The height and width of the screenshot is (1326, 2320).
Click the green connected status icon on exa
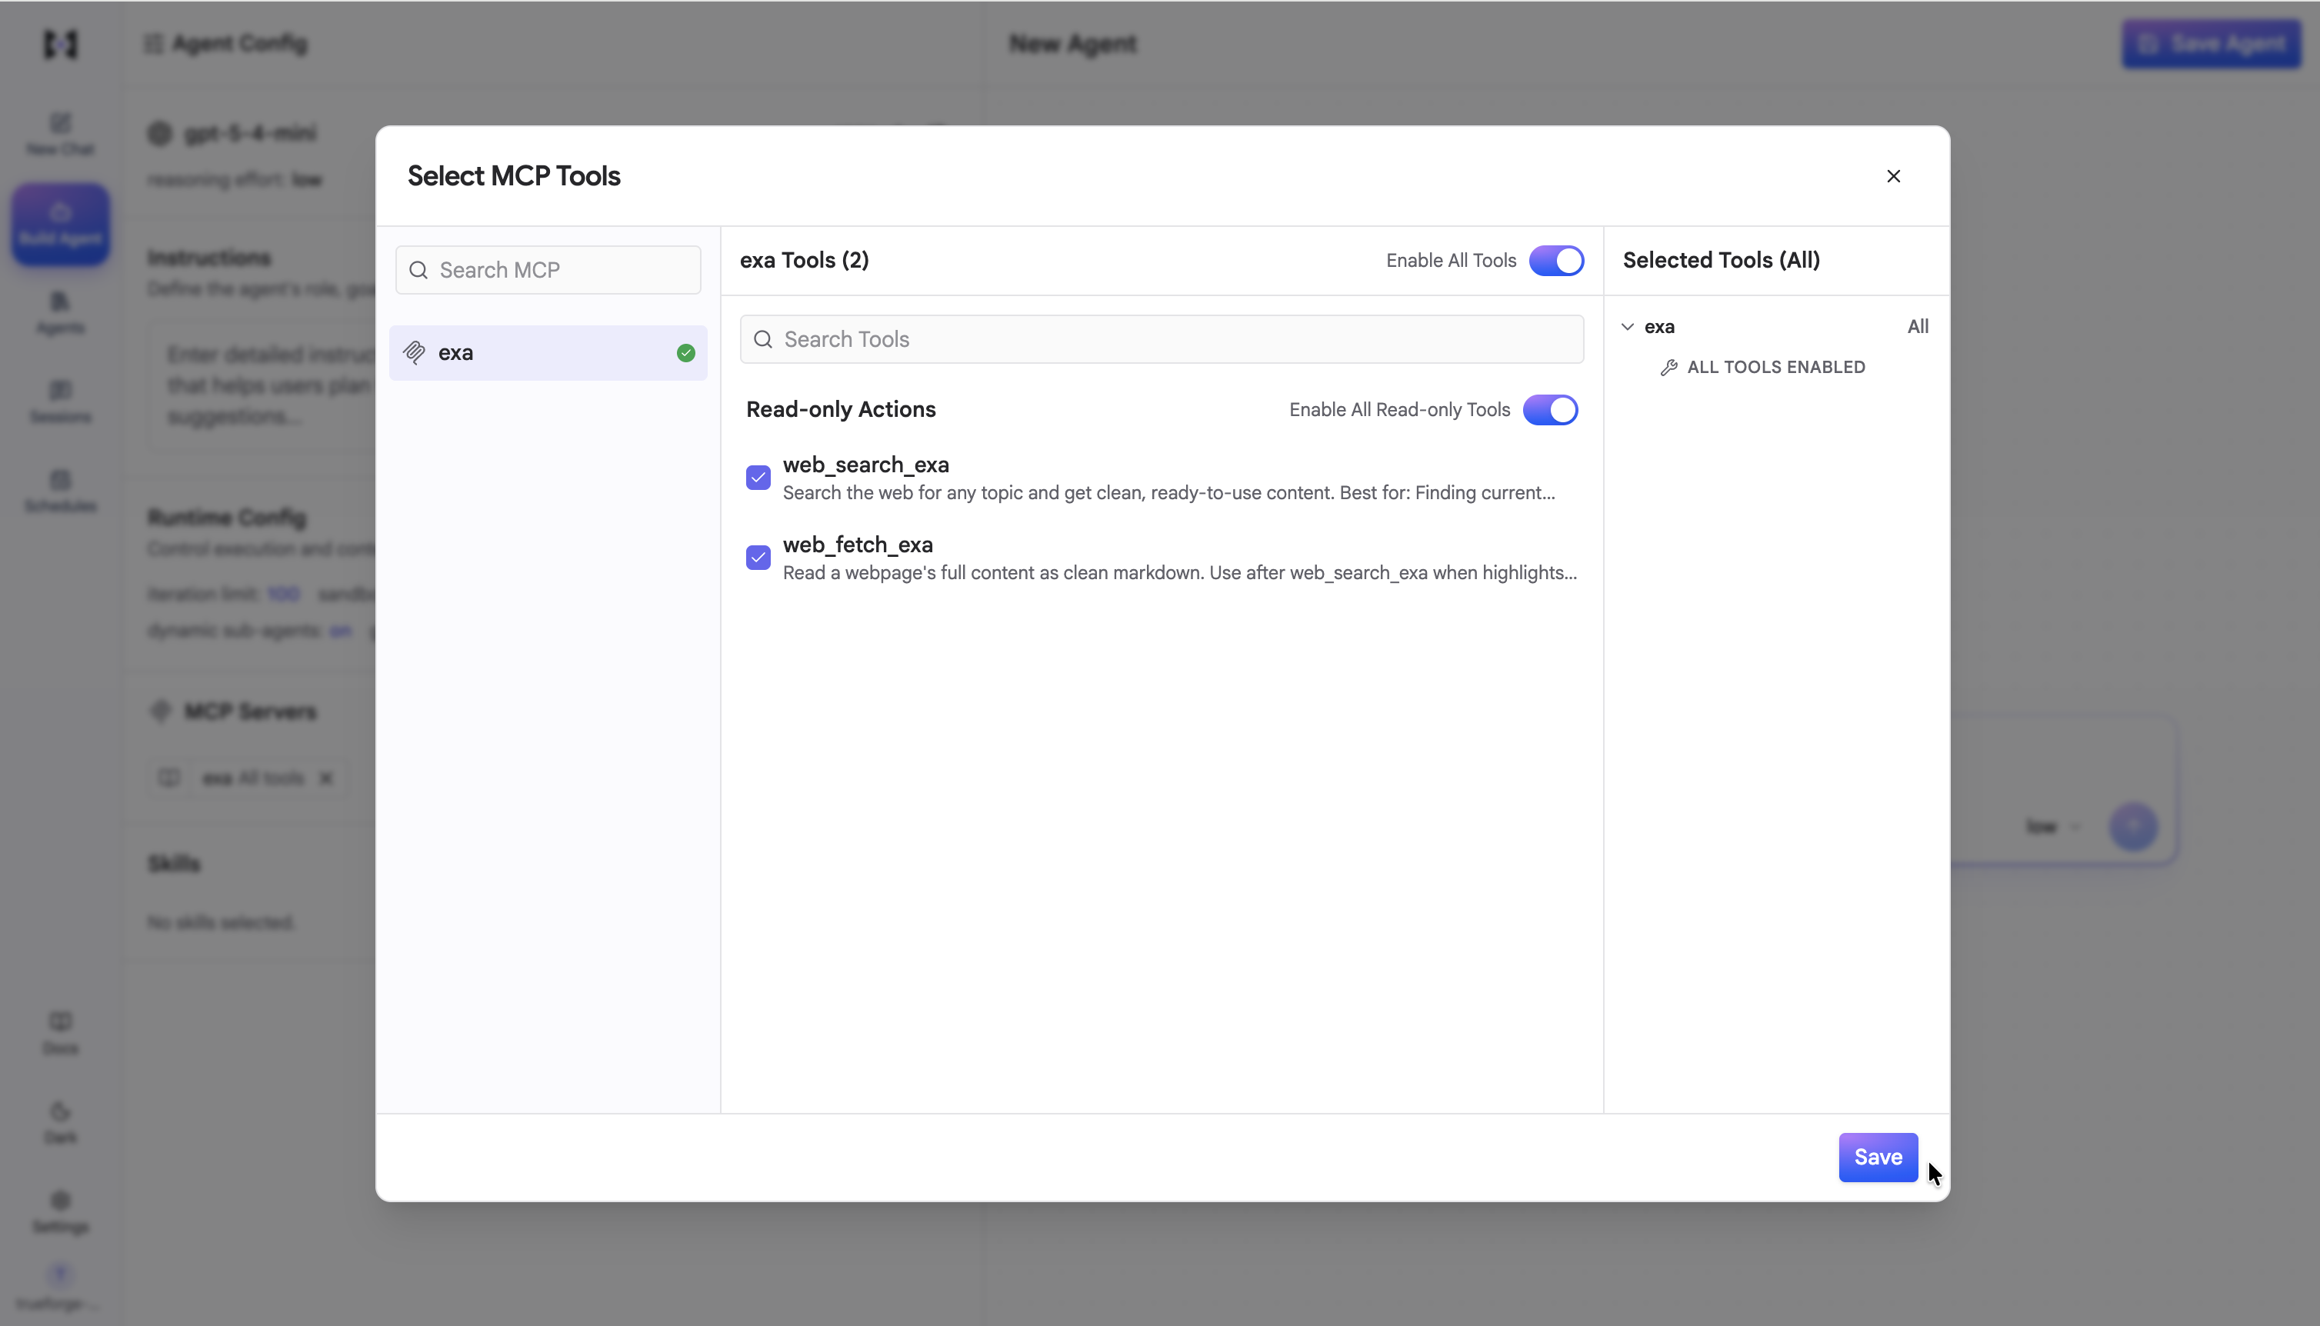tap(685, 352)
